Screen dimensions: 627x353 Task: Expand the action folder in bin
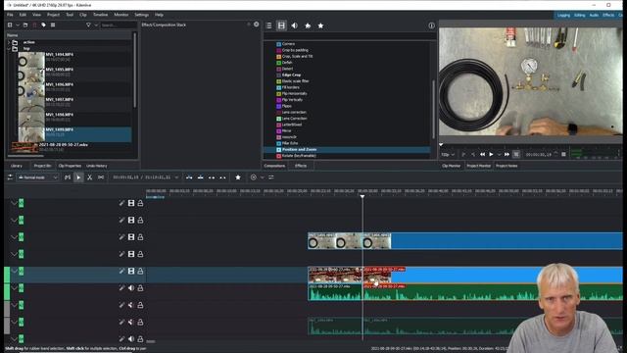tap(9, 42)
